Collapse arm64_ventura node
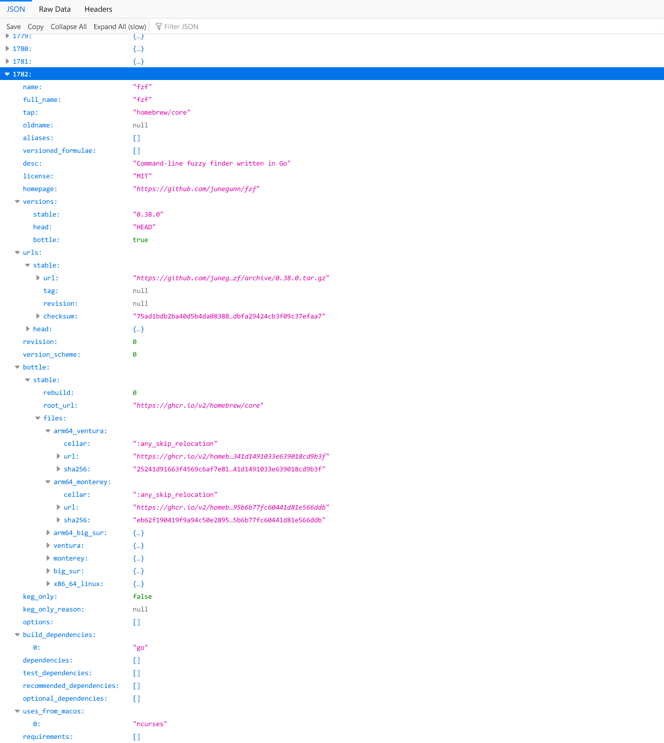Screen dimensions: 664x743 click(x=48, y=431)
